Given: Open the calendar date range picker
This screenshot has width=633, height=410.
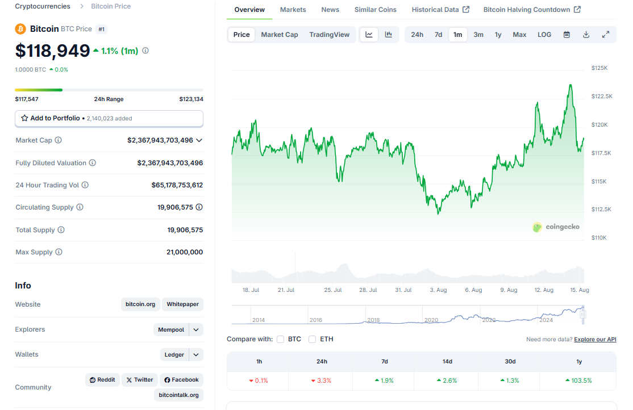Looking at the screenshot, I should (567, 35).
